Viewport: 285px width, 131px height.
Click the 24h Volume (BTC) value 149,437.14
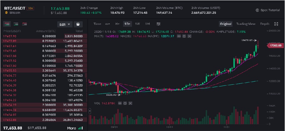(x=164, y=13)
